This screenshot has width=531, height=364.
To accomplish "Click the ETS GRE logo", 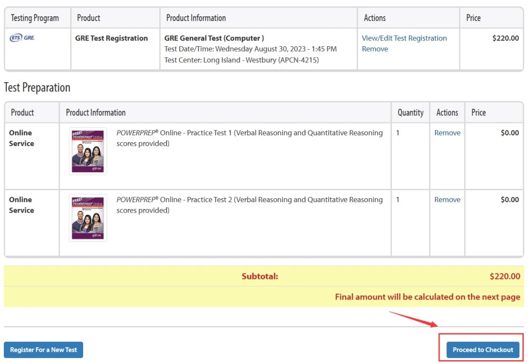I will tap(22, 38).
